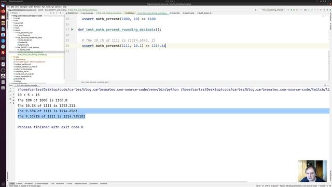Viewport: 332px width, 187px height.
Task: Select phpinfo.php in project tree
Action: coord(24,45)
